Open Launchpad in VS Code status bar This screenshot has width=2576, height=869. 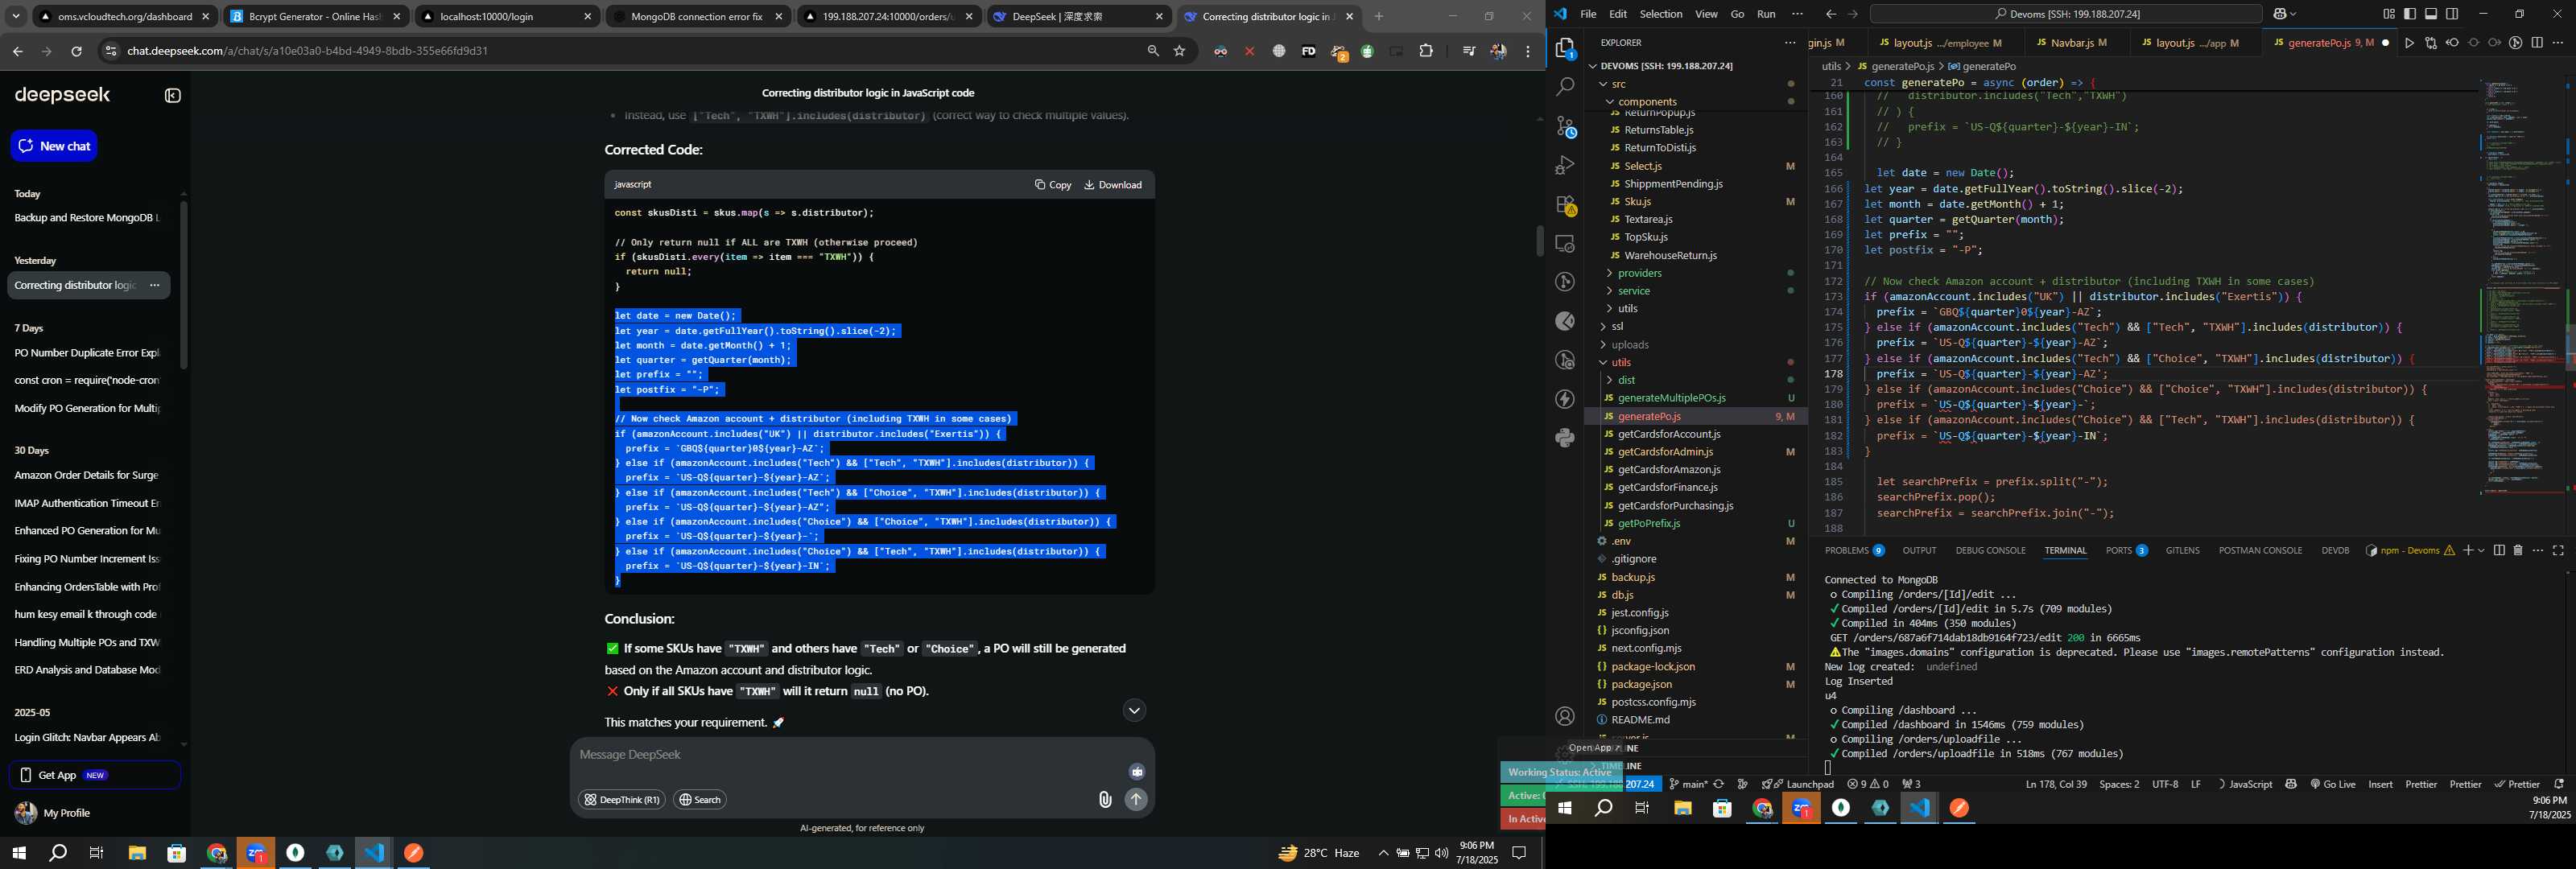coord(1798,784)
